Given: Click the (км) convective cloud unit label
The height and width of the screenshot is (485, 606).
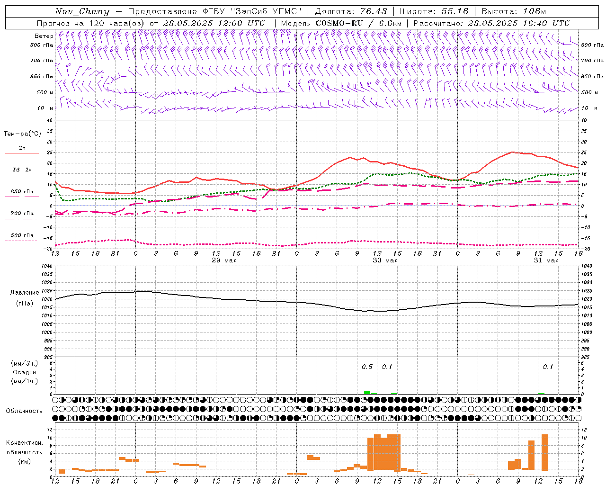Looking at the screenshot, I should coord(24,461).
